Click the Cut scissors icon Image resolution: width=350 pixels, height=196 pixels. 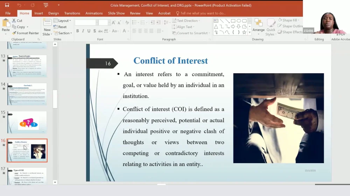pyautogui.click(x=14, y=21)
